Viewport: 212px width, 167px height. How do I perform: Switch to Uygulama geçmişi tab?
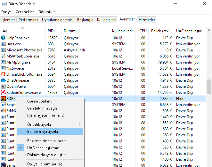click(58, 20)
